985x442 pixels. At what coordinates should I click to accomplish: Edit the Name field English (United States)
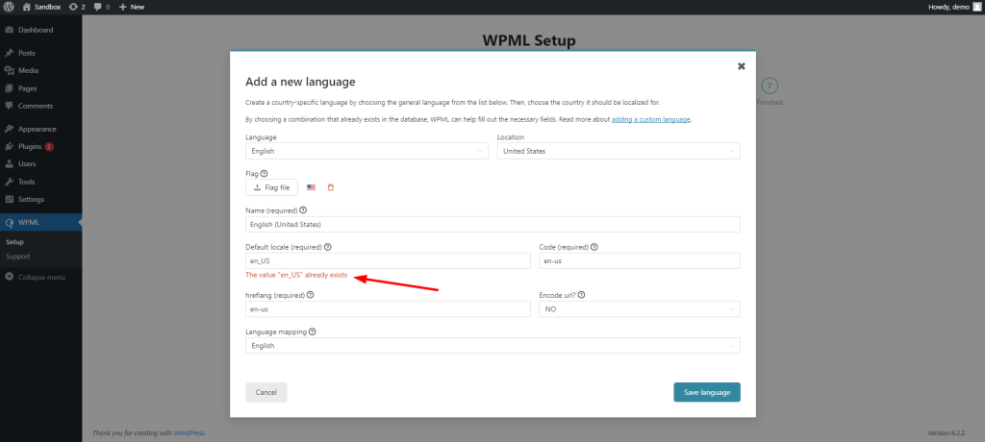coord(492,224)
